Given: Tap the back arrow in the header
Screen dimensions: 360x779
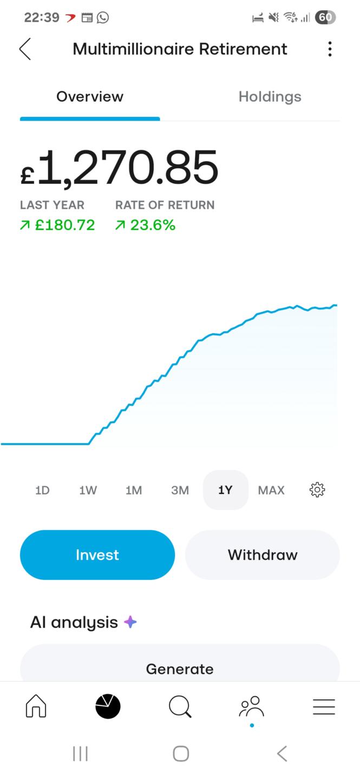Looking at the screenshot, I should pos(25,49).
